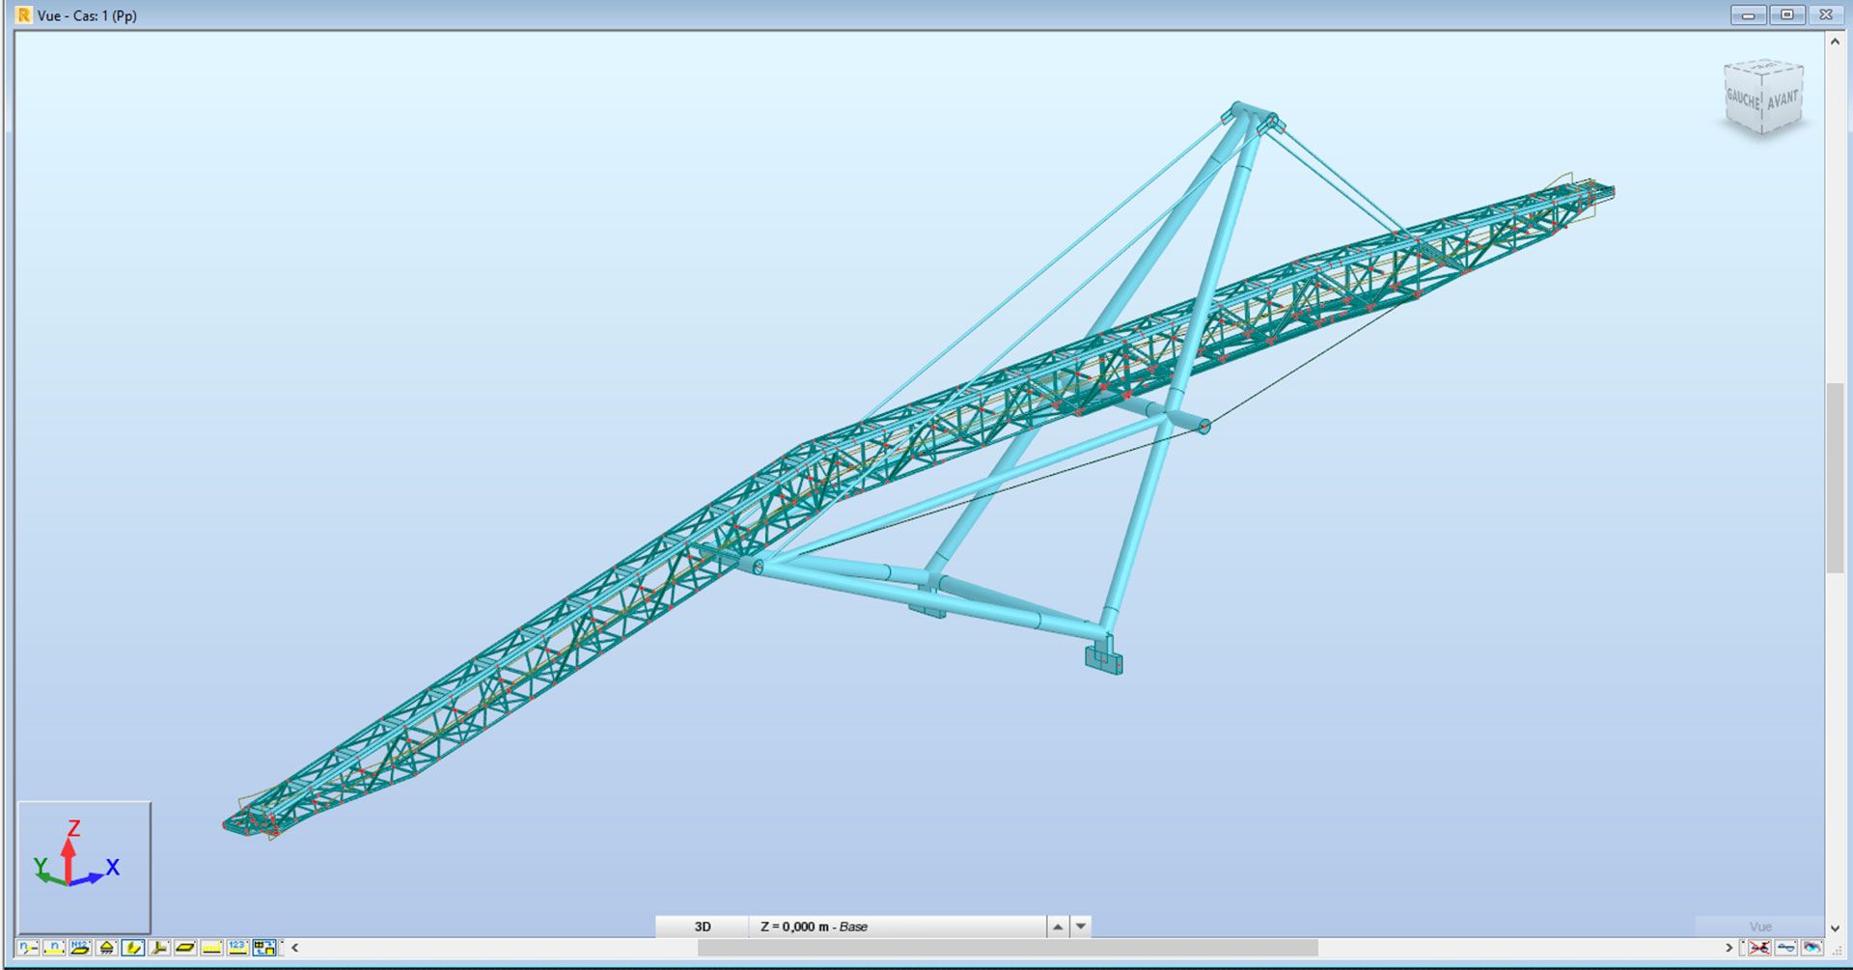The width and height of the screenshot is (1853, 970).
Task: Click the Vue tab at bottom right
Action: point(1759,927)
